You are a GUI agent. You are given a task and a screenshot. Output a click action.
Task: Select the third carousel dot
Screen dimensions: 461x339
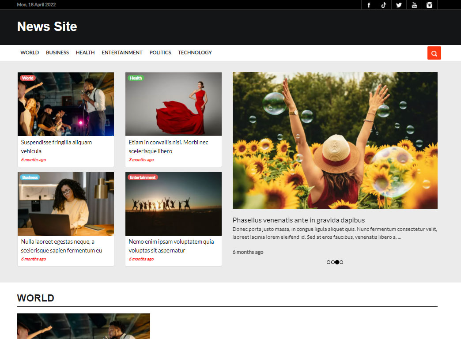tap(337, 262)
